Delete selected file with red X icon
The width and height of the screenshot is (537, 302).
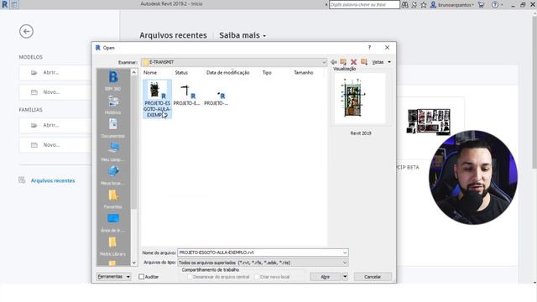point(354,62)
